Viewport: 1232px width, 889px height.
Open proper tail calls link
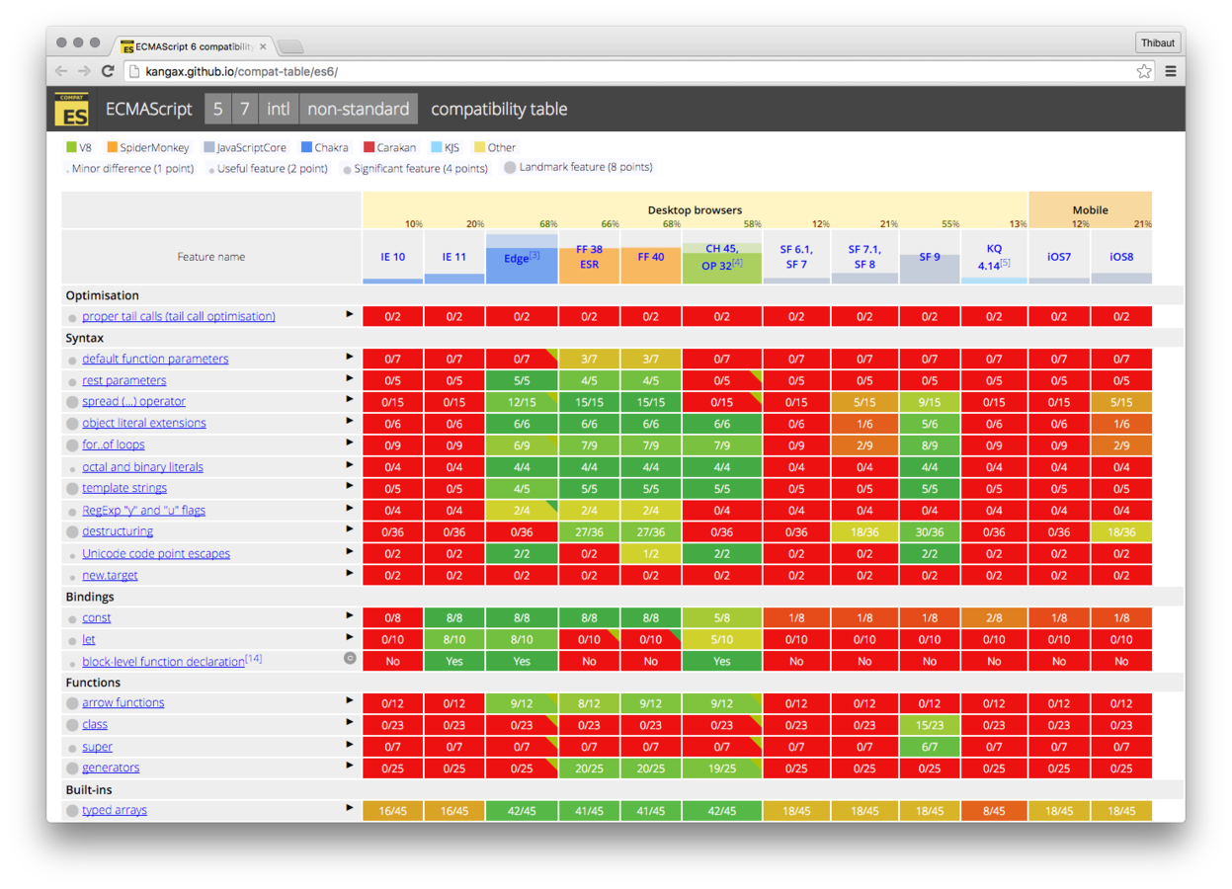(179, 316)
